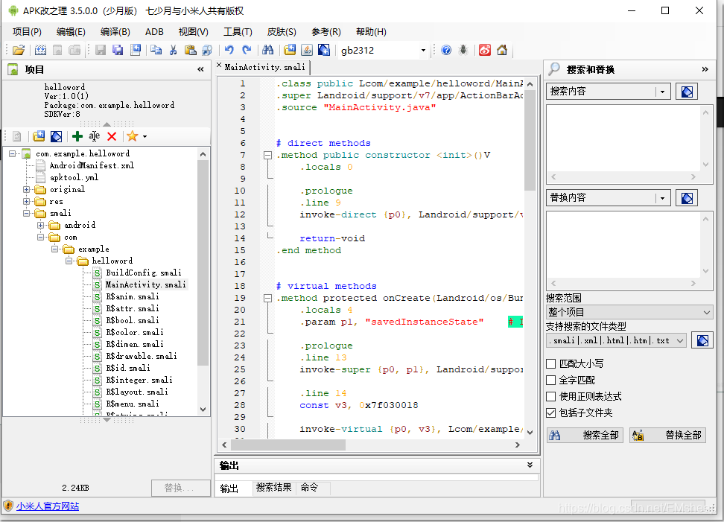This screenshot has height=522, width=724.
Task: Open the supported file types dropdown
Action: coord(616,340)
